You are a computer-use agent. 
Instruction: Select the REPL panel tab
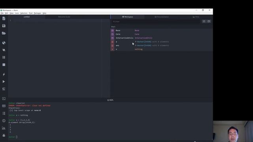110,100
